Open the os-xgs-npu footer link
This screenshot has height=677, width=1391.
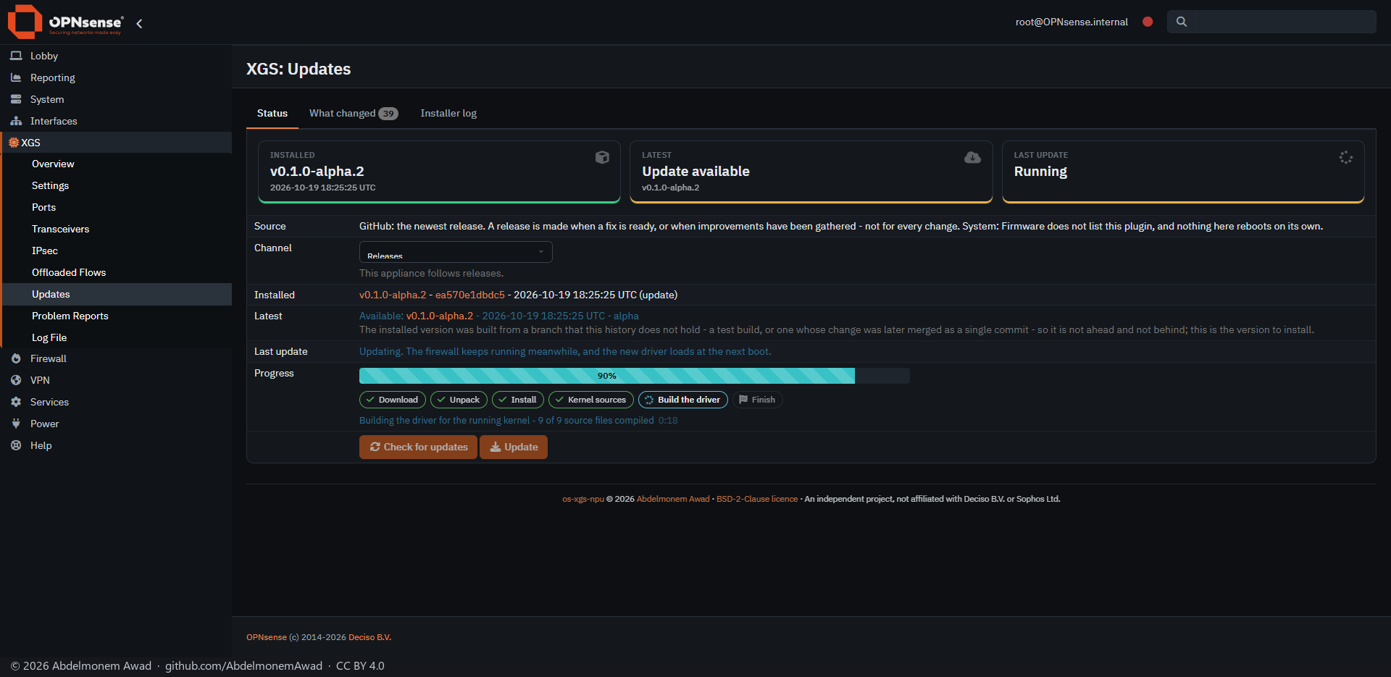[x=583, y=499]
